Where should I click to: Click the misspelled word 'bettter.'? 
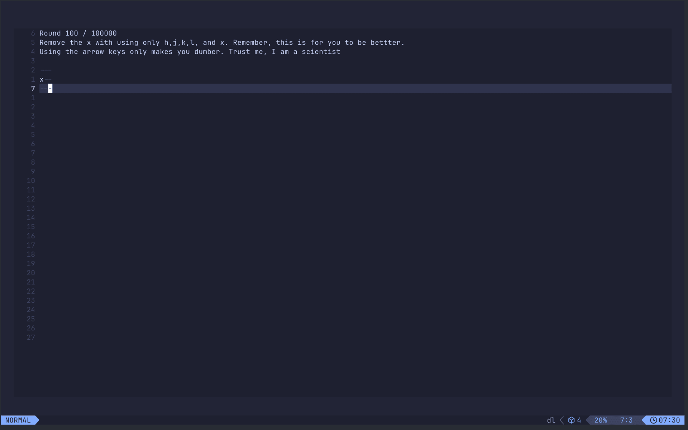coord(387,43)
